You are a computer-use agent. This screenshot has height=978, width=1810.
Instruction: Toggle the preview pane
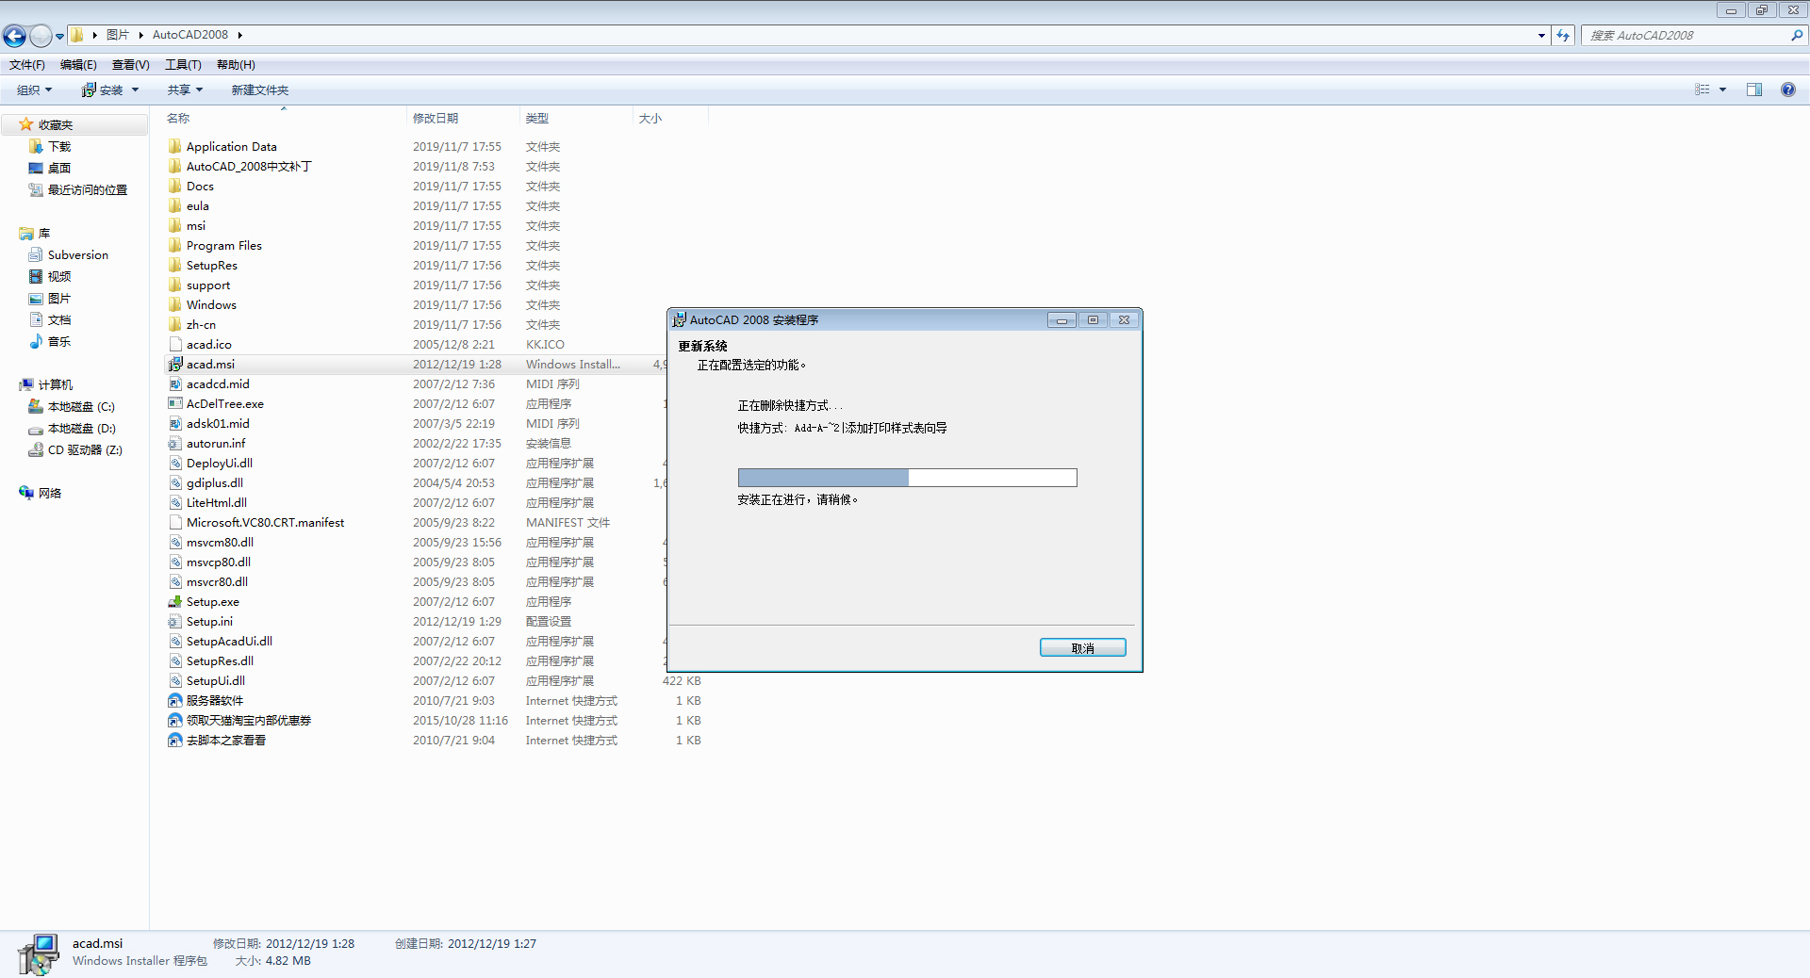pos(1753,90)
